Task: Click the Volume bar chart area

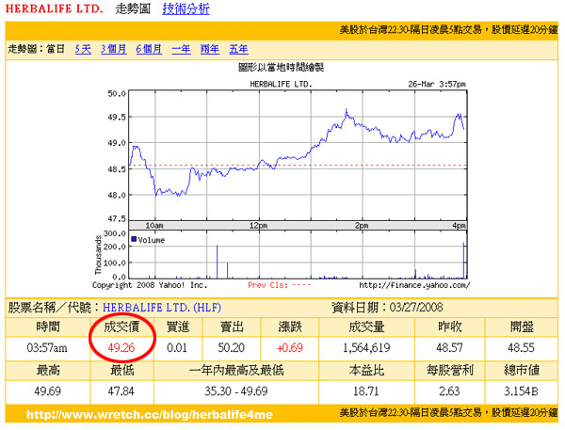Action: coord(298,255)
